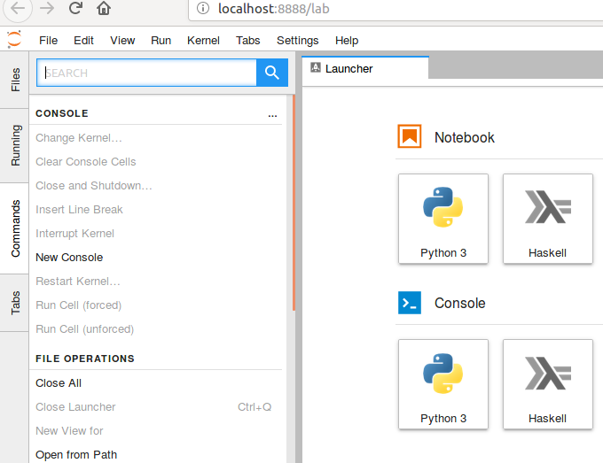The image size is (603, 463).
Task: Select the Commands sidebar tab
Action: 14,228
